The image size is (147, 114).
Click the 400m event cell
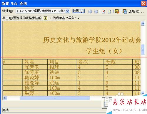62,93
